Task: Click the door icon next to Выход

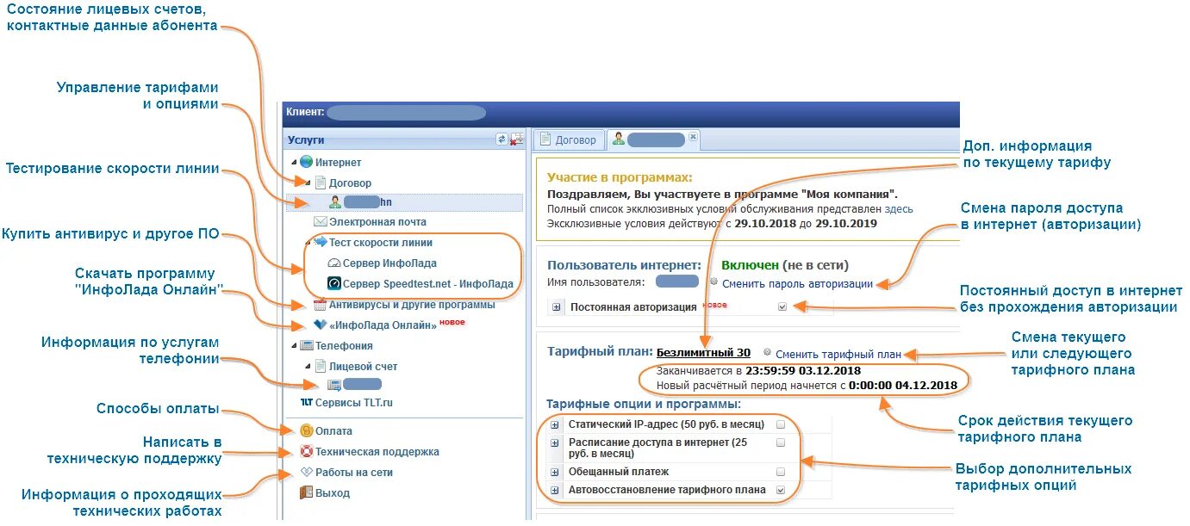Action: 306,492
